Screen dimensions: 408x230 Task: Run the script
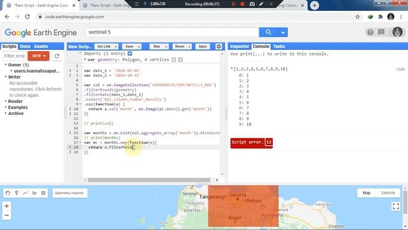pos(157,47)
